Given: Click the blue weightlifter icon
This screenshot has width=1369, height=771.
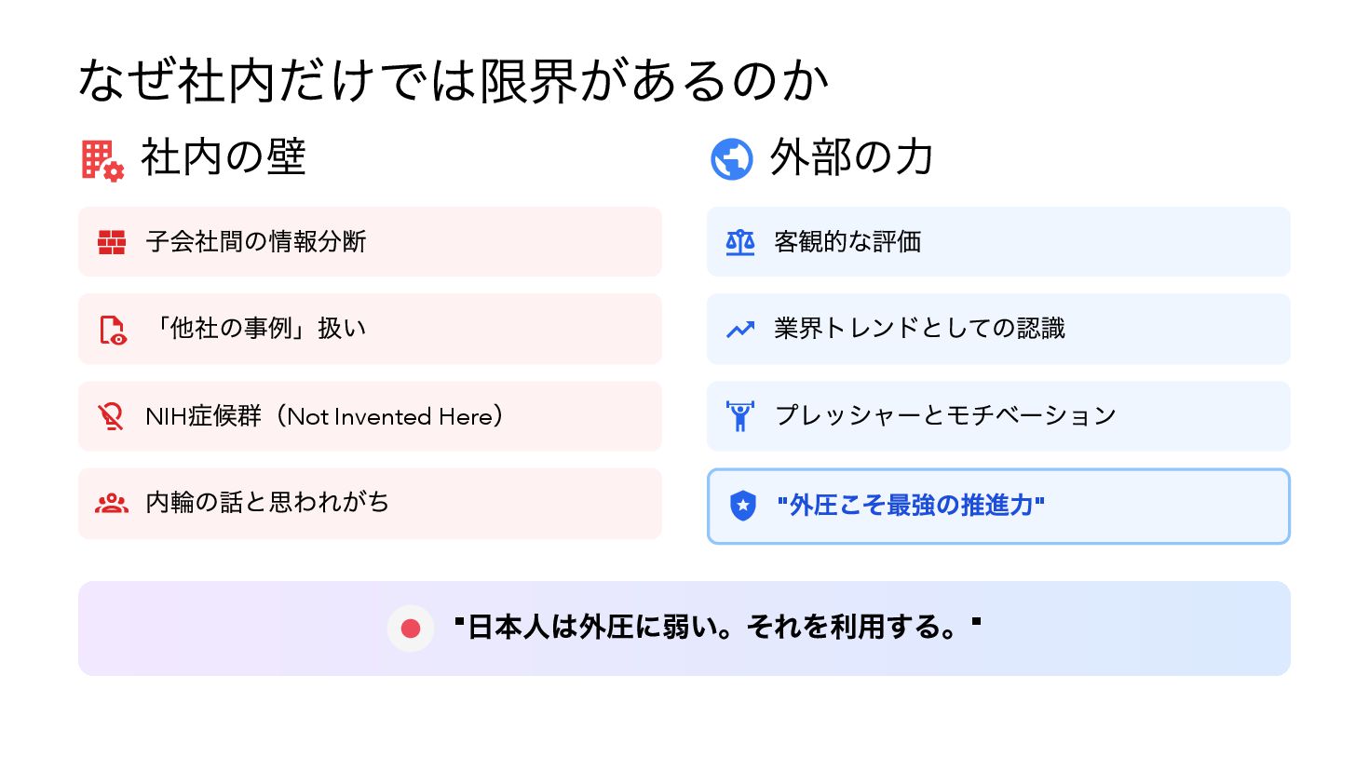Looking at the screenshot, I should [740, 415].
